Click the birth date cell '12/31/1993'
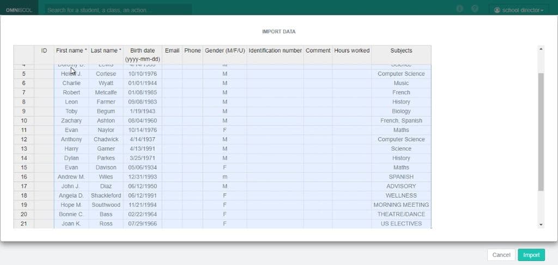The height and width of the screenshot is (265, 558). click(x=142, y=177)
